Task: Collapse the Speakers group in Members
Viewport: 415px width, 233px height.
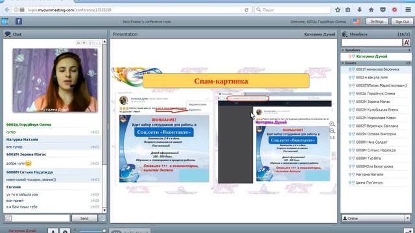Action: (x=343, y=50)
